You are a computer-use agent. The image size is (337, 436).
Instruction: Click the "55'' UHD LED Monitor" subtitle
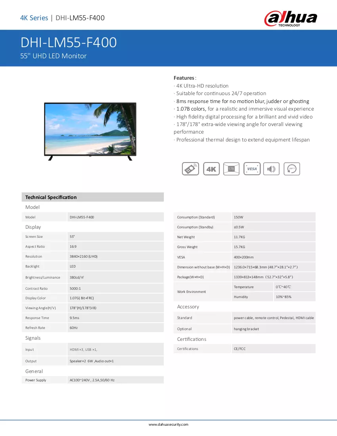point(54,56)
